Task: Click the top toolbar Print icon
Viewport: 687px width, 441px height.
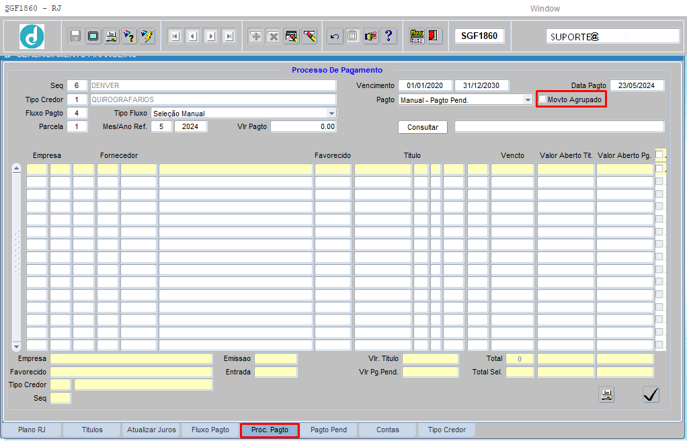Action: [x=112, y=36]
